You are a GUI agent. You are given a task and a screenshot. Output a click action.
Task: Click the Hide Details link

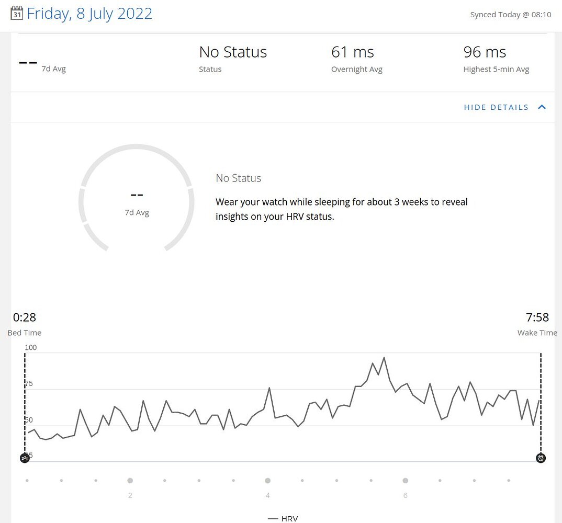point(496,107)
